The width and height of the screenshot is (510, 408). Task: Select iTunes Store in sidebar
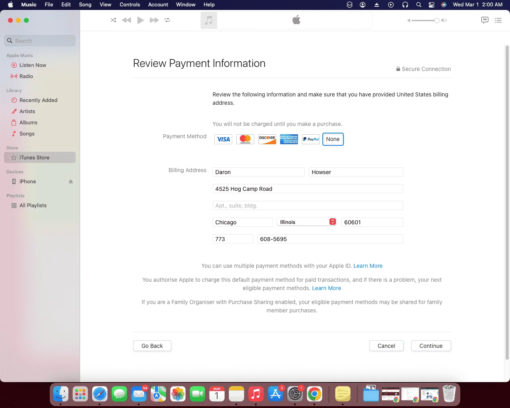click(x=40, y=158)
